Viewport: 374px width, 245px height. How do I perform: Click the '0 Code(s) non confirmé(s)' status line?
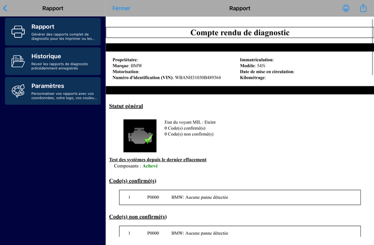pos(189,134)
